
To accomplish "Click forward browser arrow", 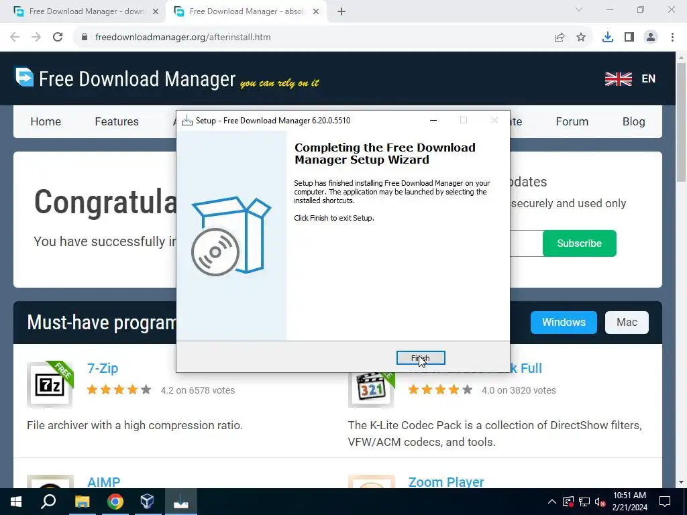I will coord(36,38).
